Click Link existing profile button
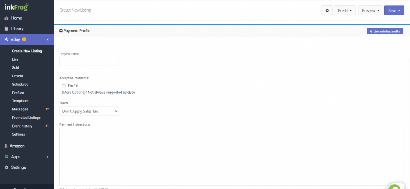Viewport: 410px width, 189px height. tap(385, 31)
